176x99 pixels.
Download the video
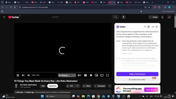[x=100, y=86]
